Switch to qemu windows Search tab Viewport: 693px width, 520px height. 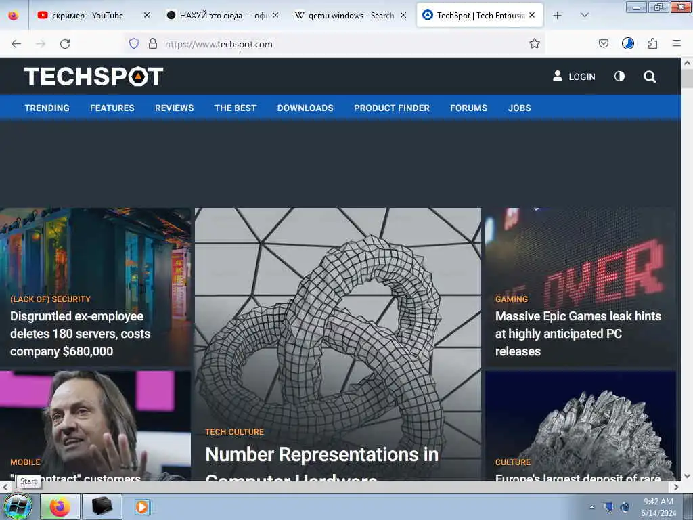[351, 16]
